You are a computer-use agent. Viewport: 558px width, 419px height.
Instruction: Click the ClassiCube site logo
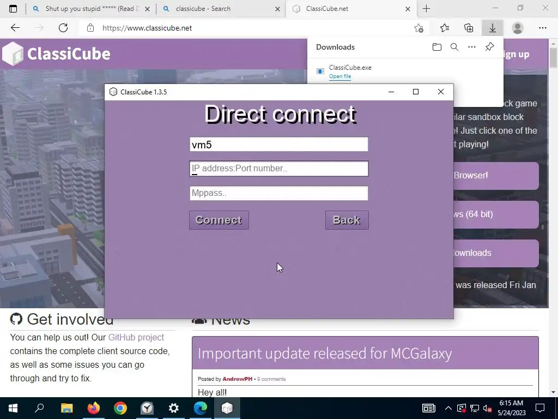56,54
